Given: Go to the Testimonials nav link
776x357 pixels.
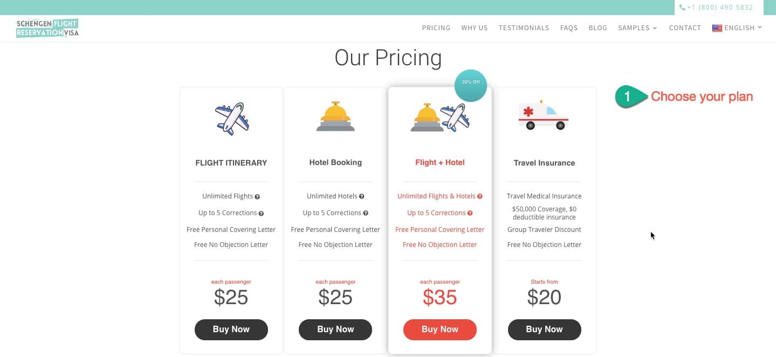Looking at the screenshot, I should (x=524, y=28).
